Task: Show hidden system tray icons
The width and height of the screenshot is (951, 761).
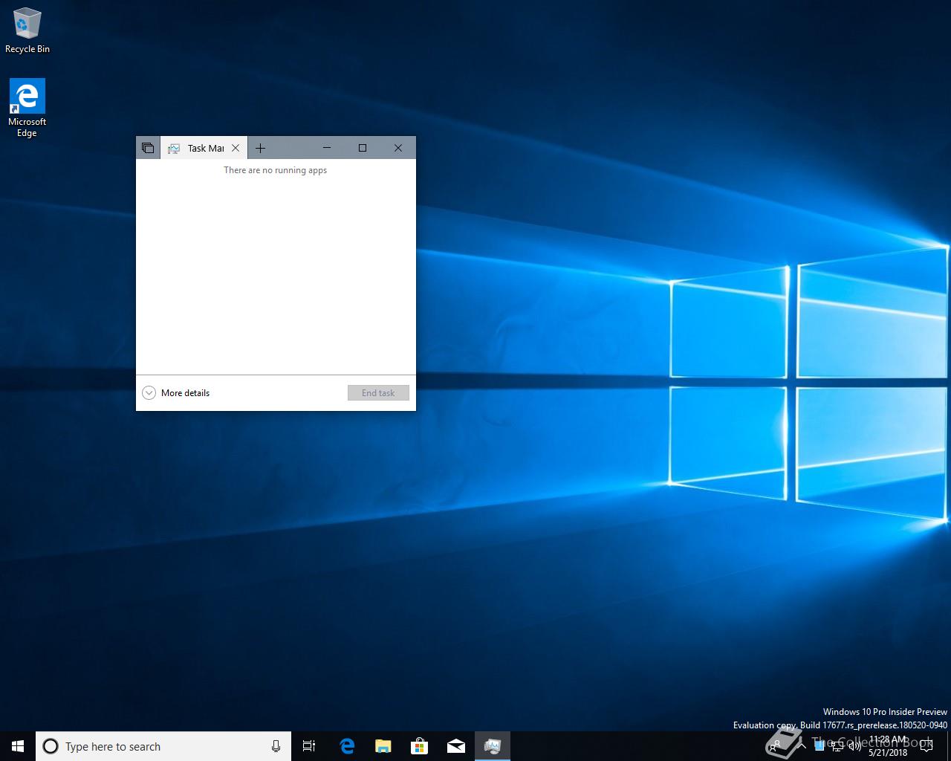Action: 802,746
